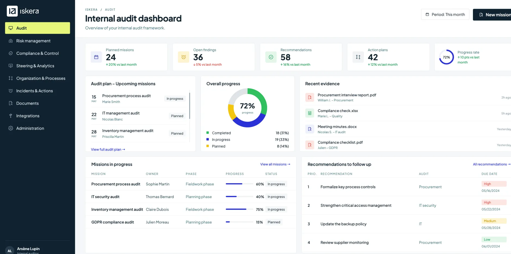The image size is (511, 254).
Task: Open the IT security audit row
Action: pos(191,197)
